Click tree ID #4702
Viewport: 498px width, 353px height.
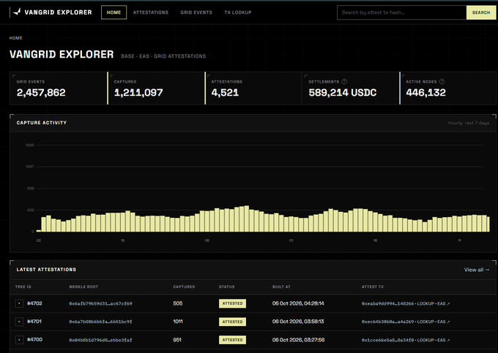(34, 303)
